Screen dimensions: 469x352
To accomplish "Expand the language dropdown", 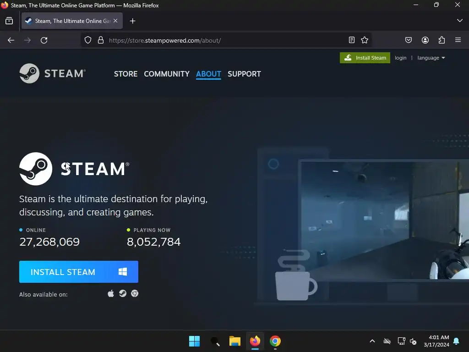I will [x=431, y=58].
